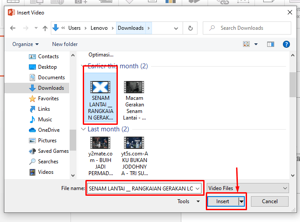Open the Video Files type dropdown
300x222 pixels.
[248, 188]
